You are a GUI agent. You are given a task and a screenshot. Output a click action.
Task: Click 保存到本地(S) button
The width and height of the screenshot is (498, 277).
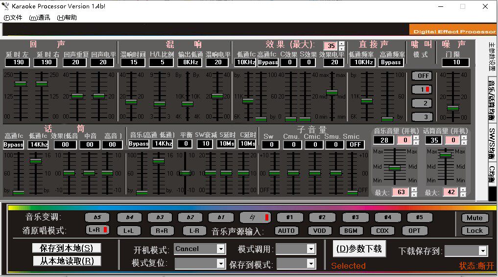(67, 248)
